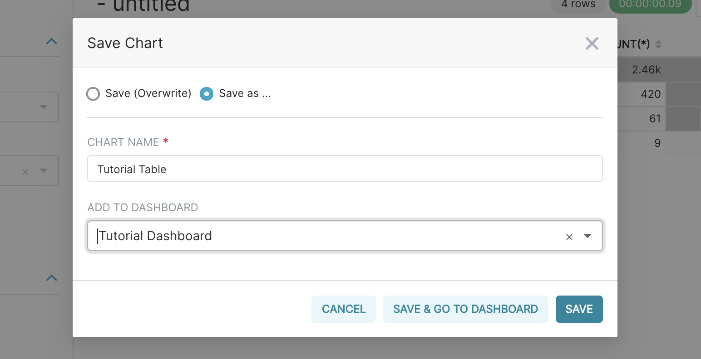Select the Save (Overwrite) radio option
The height and width of the screenshot is (359, 701).
click(94, 94)
